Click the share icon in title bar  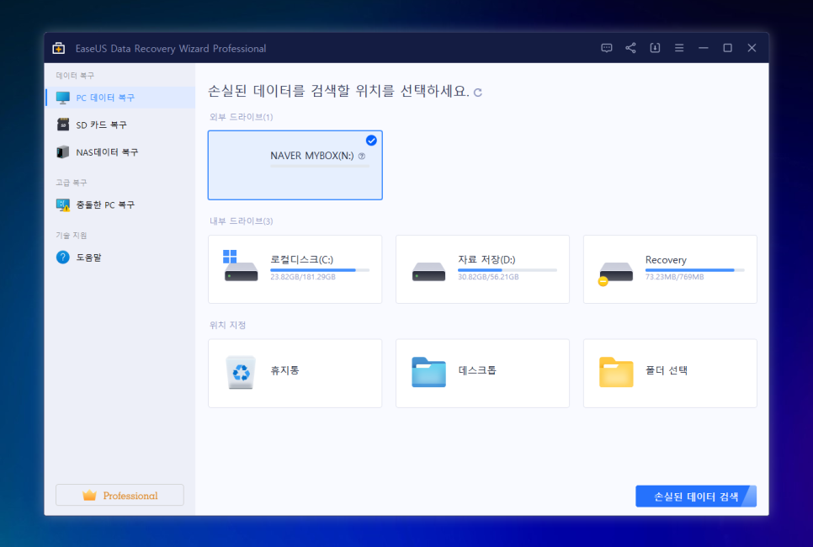click(x=630, y=48)
